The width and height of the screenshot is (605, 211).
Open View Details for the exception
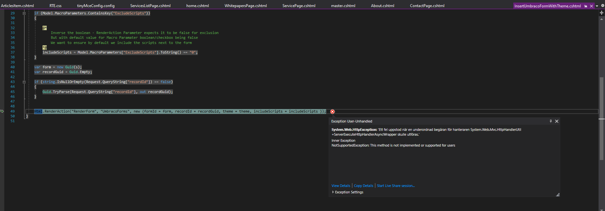[x=341, y=186]
